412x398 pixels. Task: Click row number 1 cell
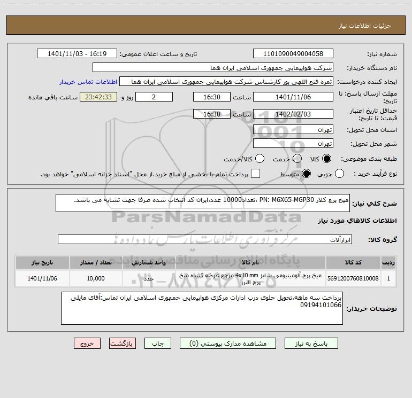388,278
